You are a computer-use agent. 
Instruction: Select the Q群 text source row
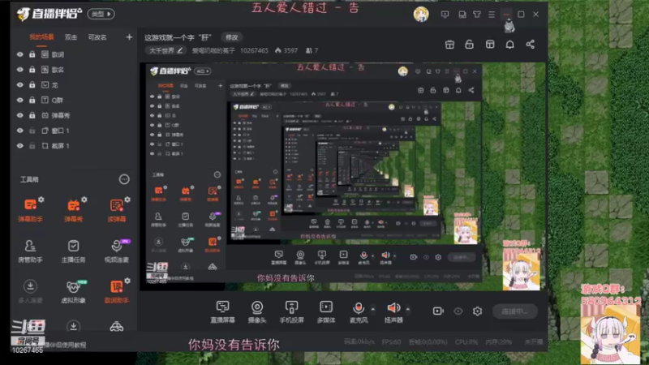(74, 100)
